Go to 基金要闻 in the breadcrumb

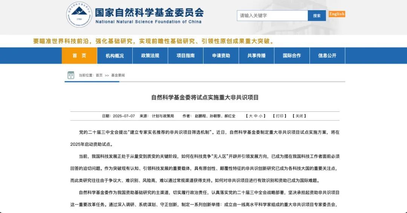click(118, 75)
